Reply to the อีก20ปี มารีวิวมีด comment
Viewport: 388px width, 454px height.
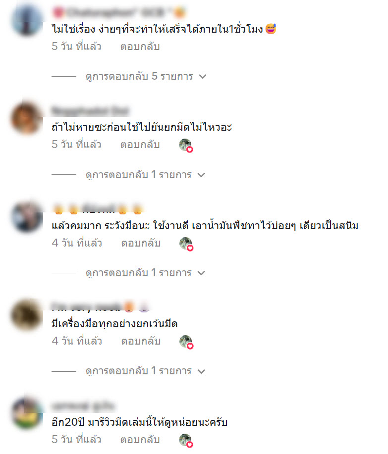coord(140,440)
